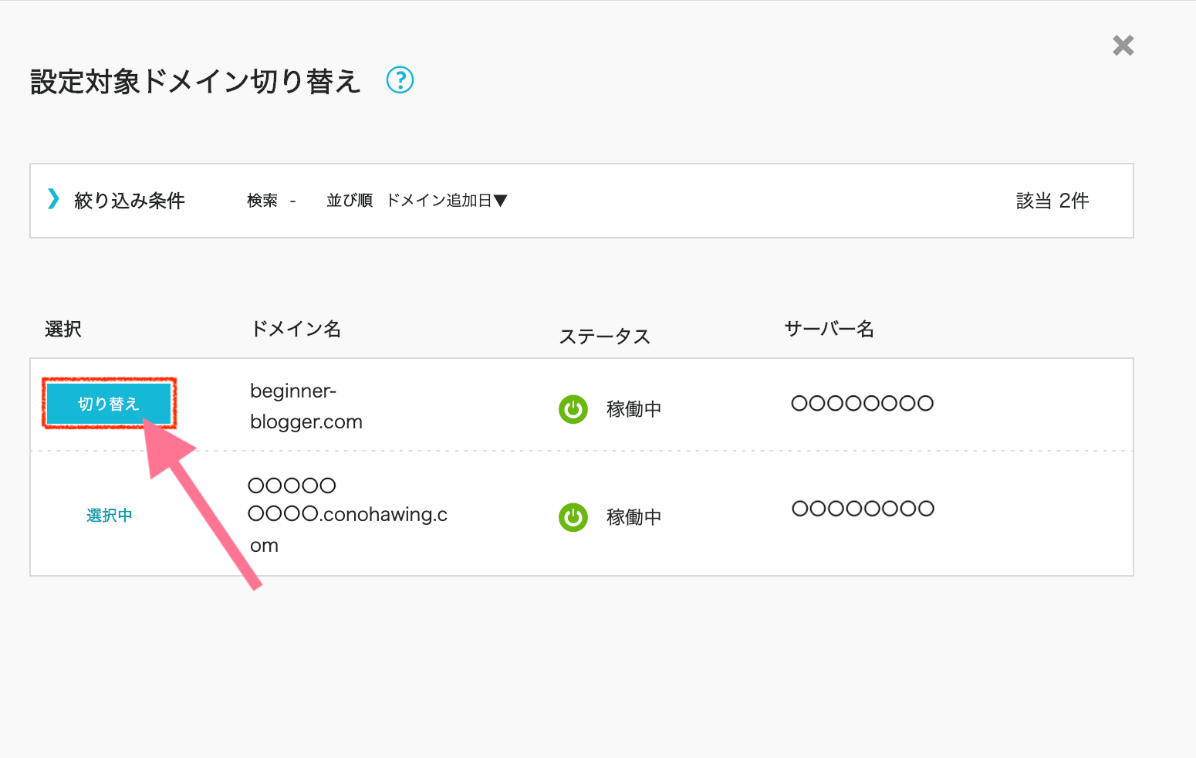Click the green power icon for beginner-blogger.com
The image size is (1196, 758).
click(573, 409)
